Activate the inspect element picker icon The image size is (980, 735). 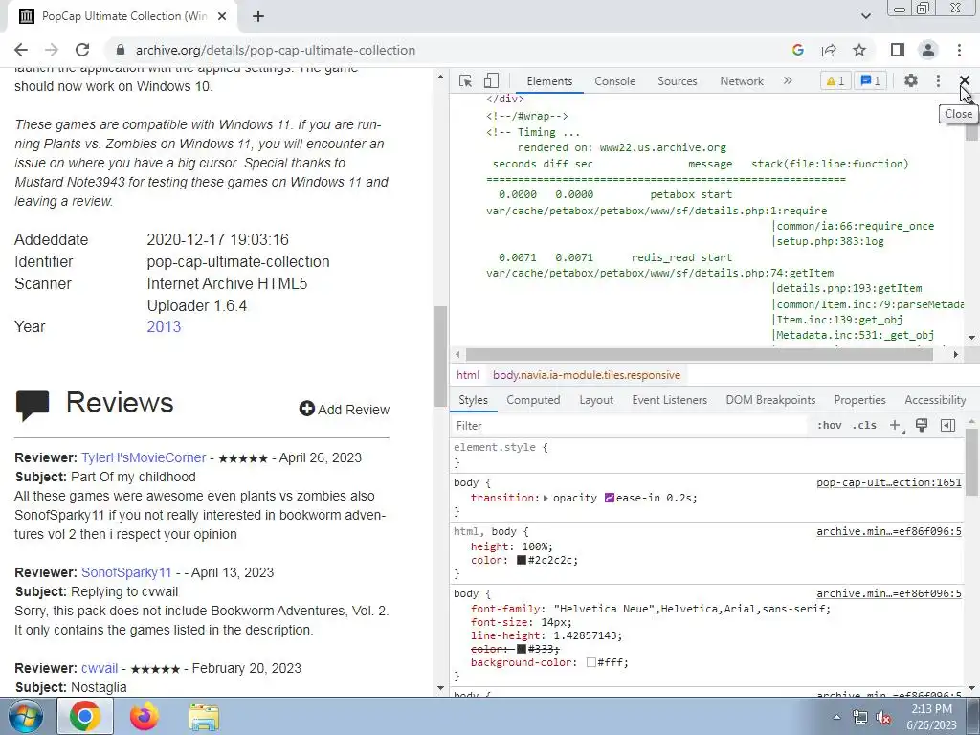[465, 80]
